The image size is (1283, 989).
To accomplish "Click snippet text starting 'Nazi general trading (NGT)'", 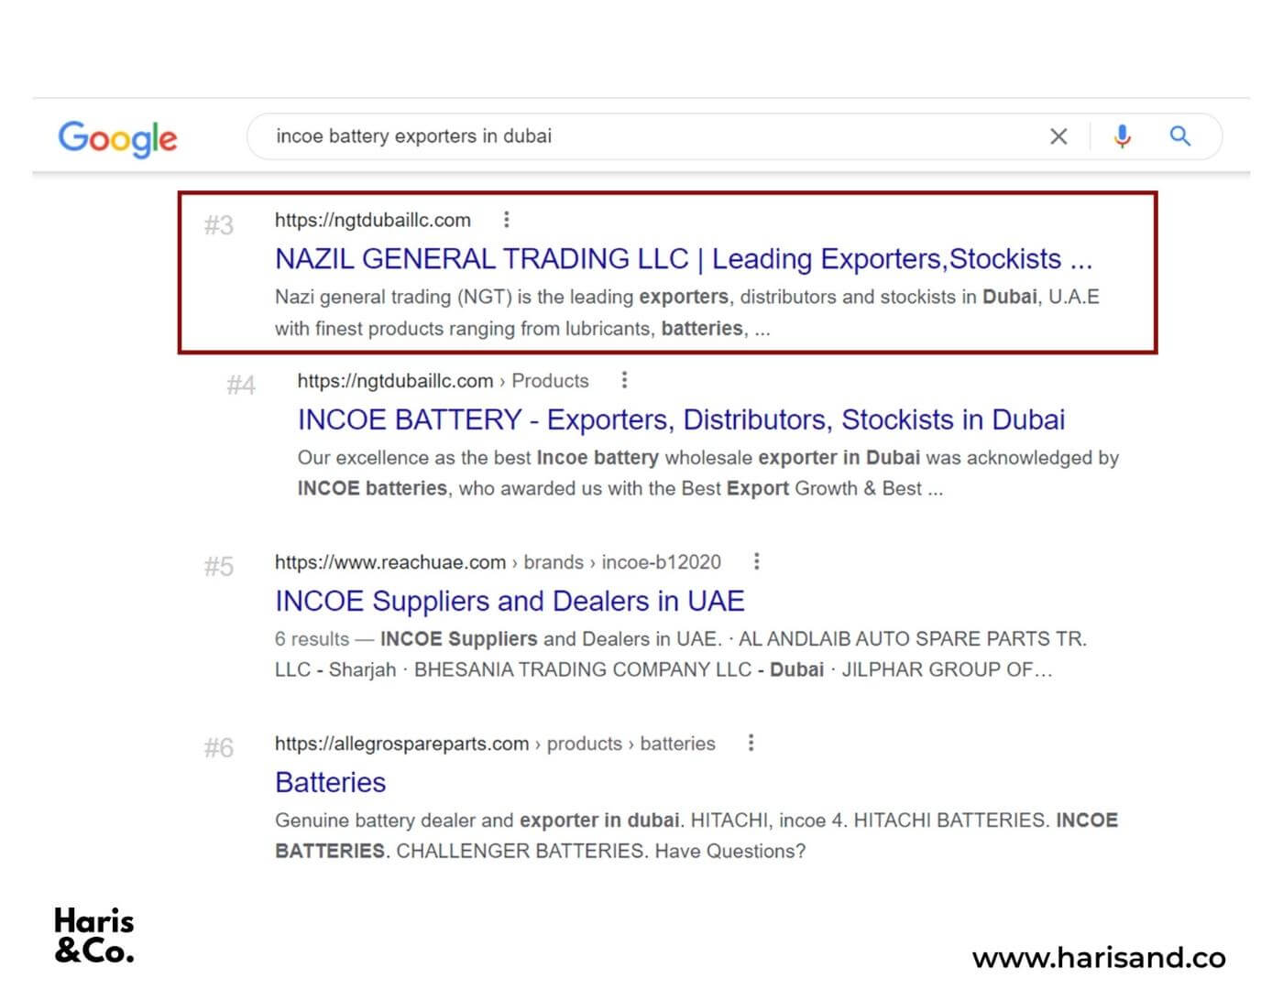I will coord(687,312).
